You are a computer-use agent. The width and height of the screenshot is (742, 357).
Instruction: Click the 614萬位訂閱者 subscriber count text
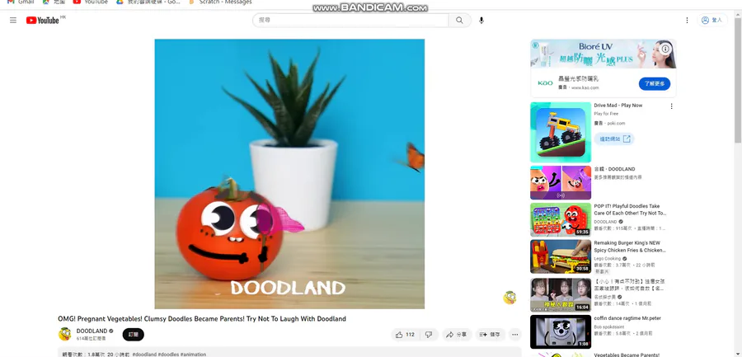coord(91,339)
